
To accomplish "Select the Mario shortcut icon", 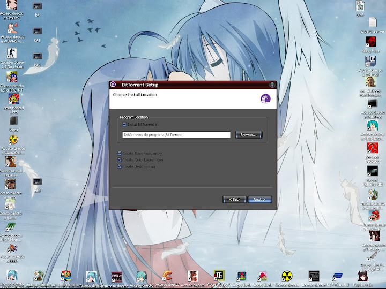I will pyautogui.click(x=374, y=216).
